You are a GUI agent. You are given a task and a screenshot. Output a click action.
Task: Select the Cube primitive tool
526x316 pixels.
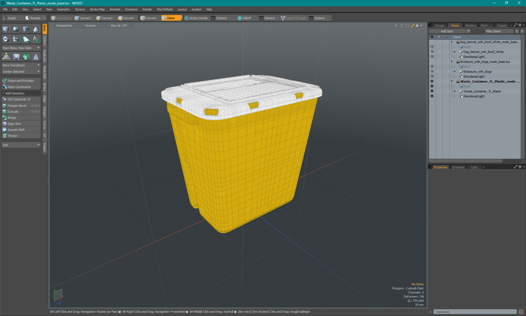click(6, 29)
